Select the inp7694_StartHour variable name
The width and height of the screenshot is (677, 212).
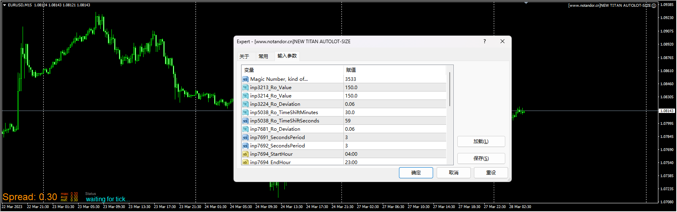pos(271,154)
